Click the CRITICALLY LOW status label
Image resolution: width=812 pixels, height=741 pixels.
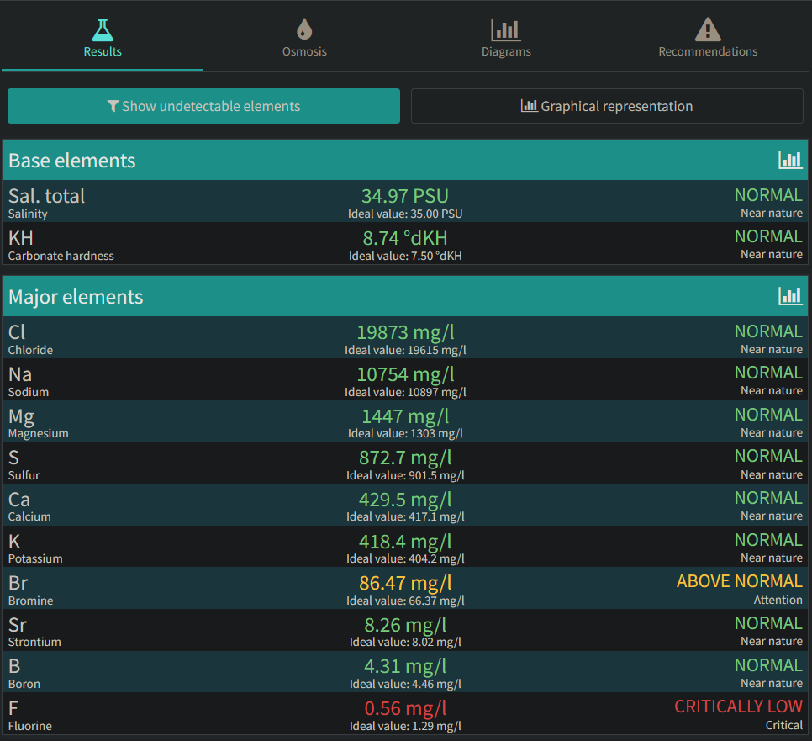click(739, 707)
